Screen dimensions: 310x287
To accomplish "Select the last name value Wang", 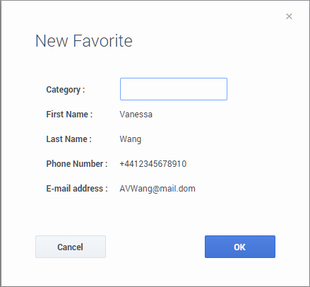I will [x=131, y=139].
